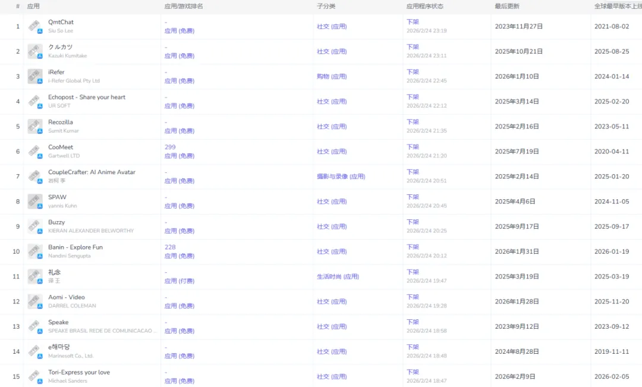Viewport: 642px width, 387px height.
Task: Click earliest release date 2021-08-02
Action: point(612,27)
